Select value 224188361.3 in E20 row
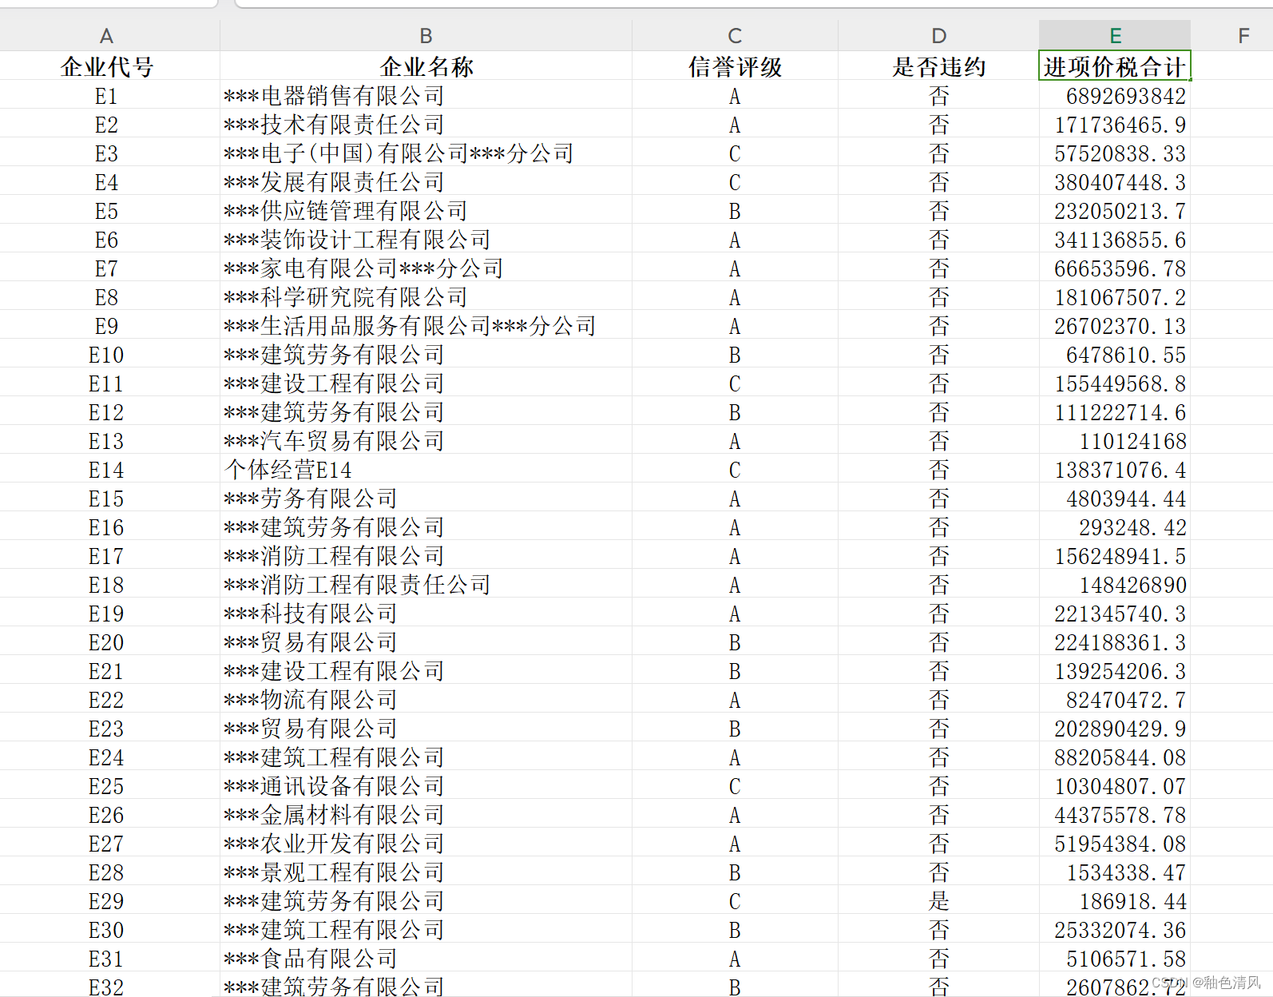Image resolution: width=1273 pixels, height=997 pixels. point(1115,642)
